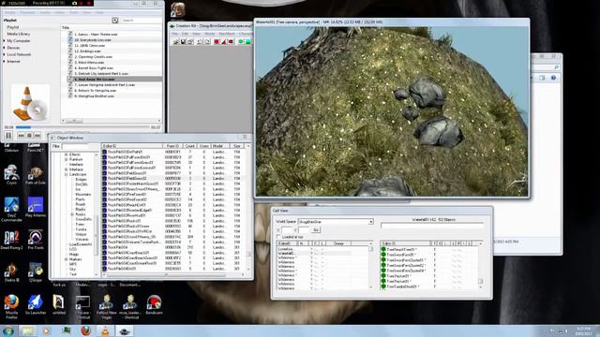600x337 pixels.
Task: Click the red triangle Creation Kit toolbar icon
Action: click(x=224, y=41)
